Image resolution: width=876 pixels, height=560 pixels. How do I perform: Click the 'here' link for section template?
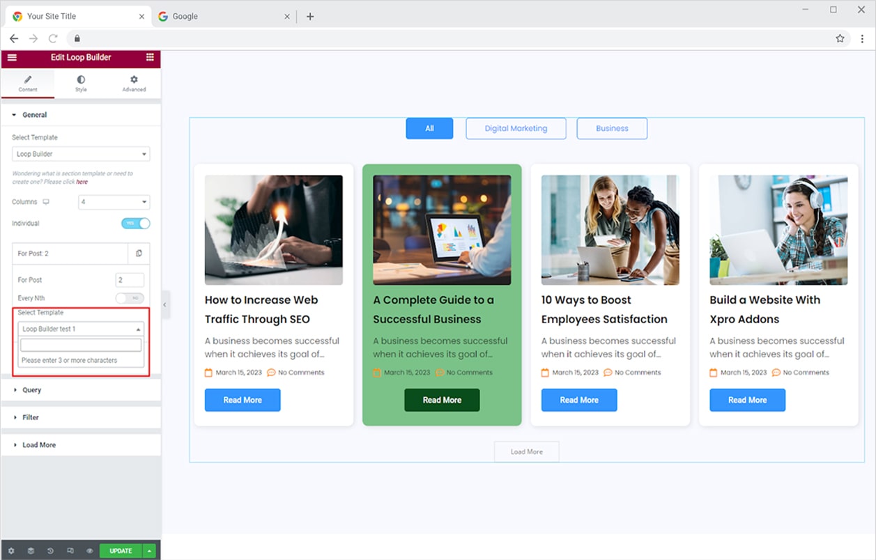(x=82, y=182)
